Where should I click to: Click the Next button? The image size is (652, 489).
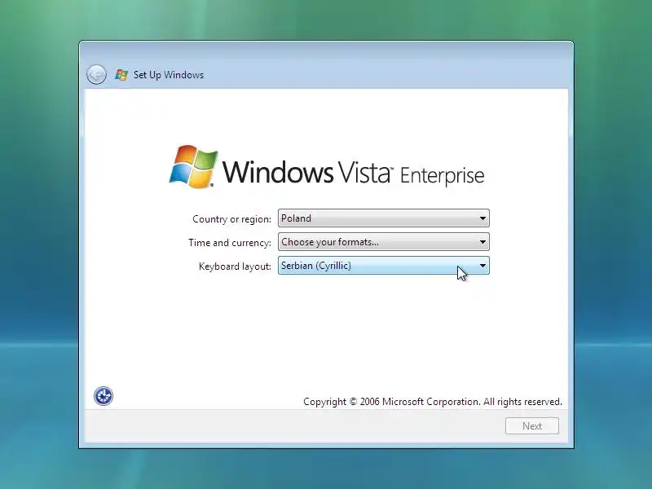click(532, 426)
